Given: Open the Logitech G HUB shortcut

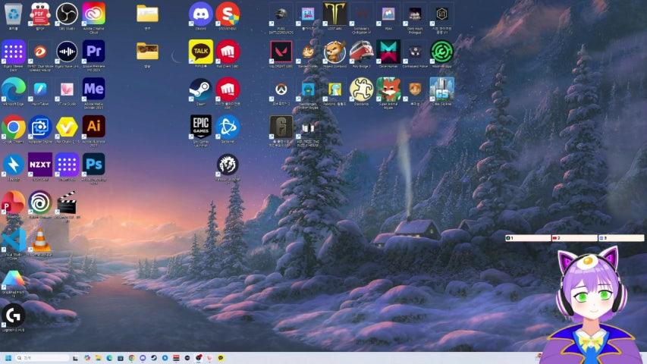Looking at the screenshot, I should point(13,315).
